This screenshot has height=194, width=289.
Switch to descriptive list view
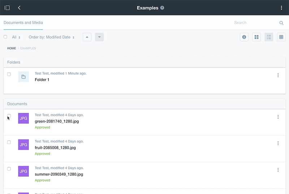[x=269, y=37]
